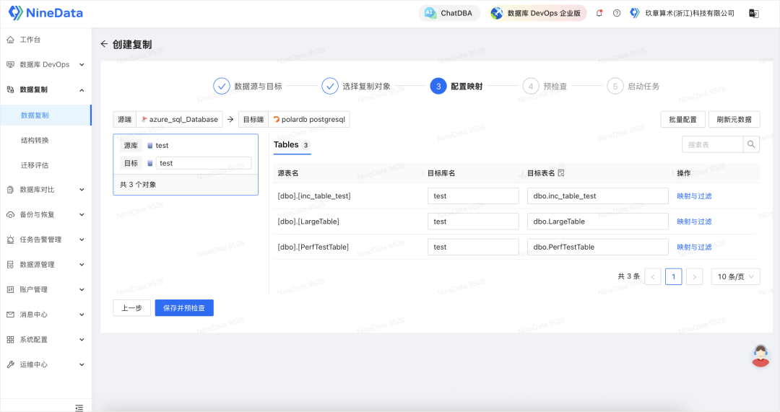Viewport: 780px width, 412px height.
Task: Click 保存并预检查 button
Action: point(184,308)
